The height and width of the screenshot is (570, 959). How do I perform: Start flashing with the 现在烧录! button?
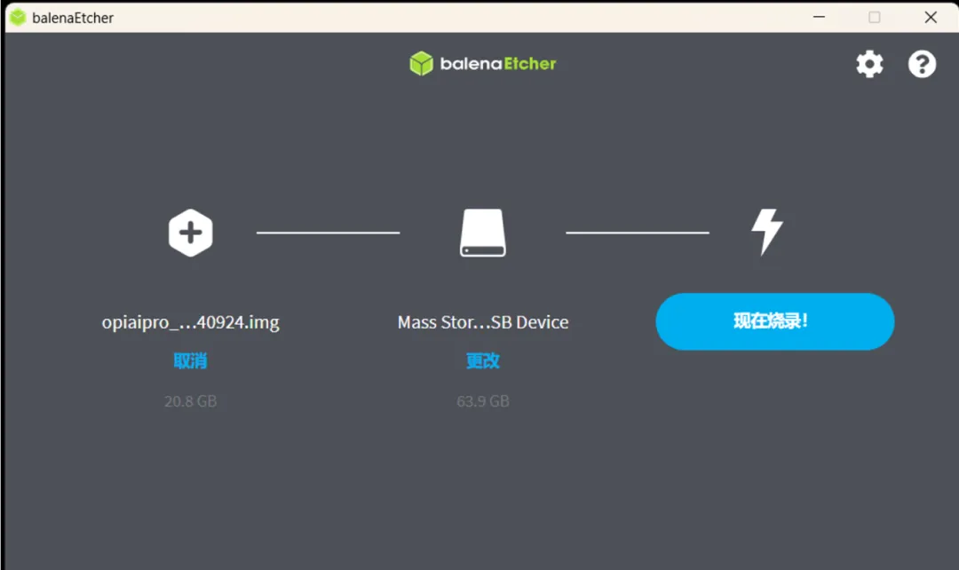point(774,321)
